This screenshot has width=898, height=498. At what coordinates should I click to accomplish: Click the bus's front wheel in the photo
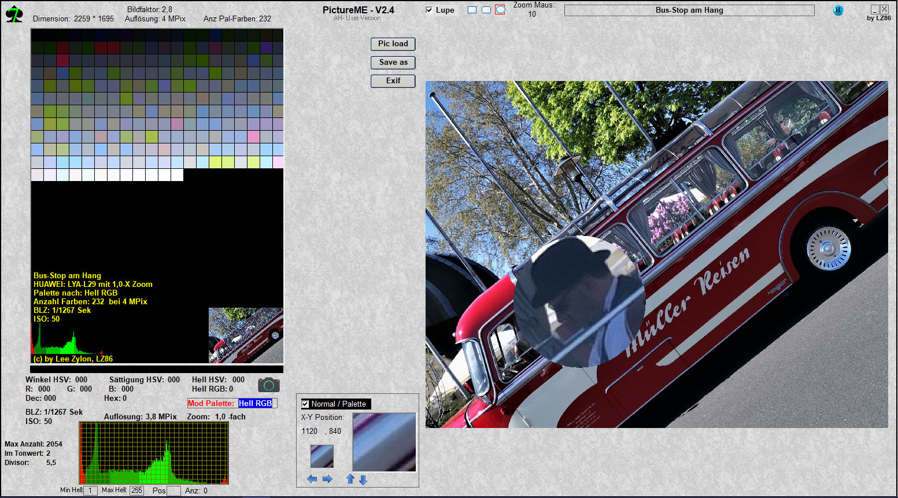pos(828,249)
